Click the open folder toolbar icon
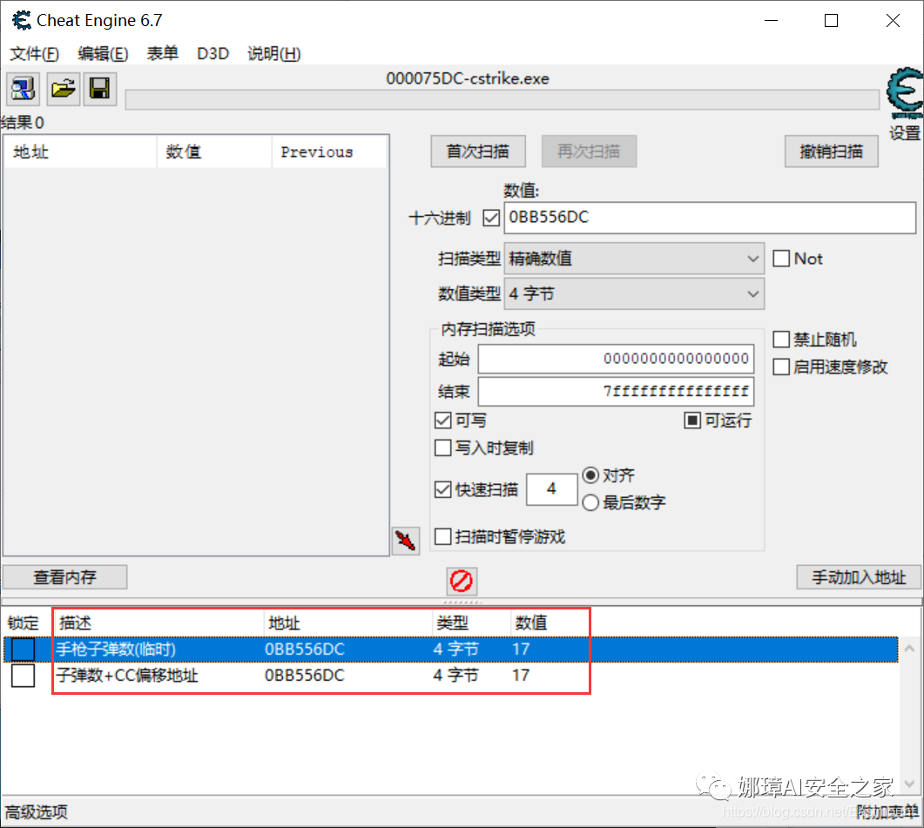The height and width of the screenshot is (828, 924). pyautogui.click(x=63, y=89)
